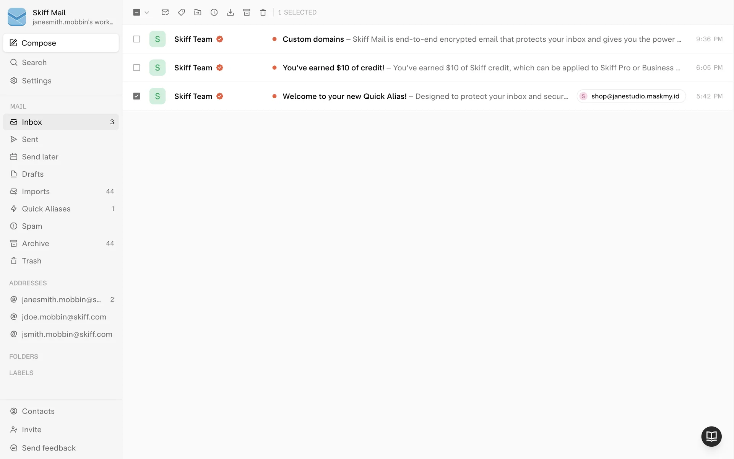This screenshot has height=459, width=734.
Task: Click the trash icon in toolbar
Action: coord(263,12)
